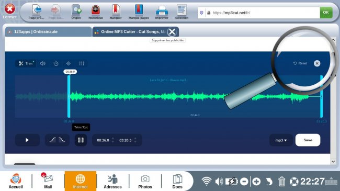This screenshot has width=340, height=191.
Task: Play the audio track
Action: (x=27, y=140)
